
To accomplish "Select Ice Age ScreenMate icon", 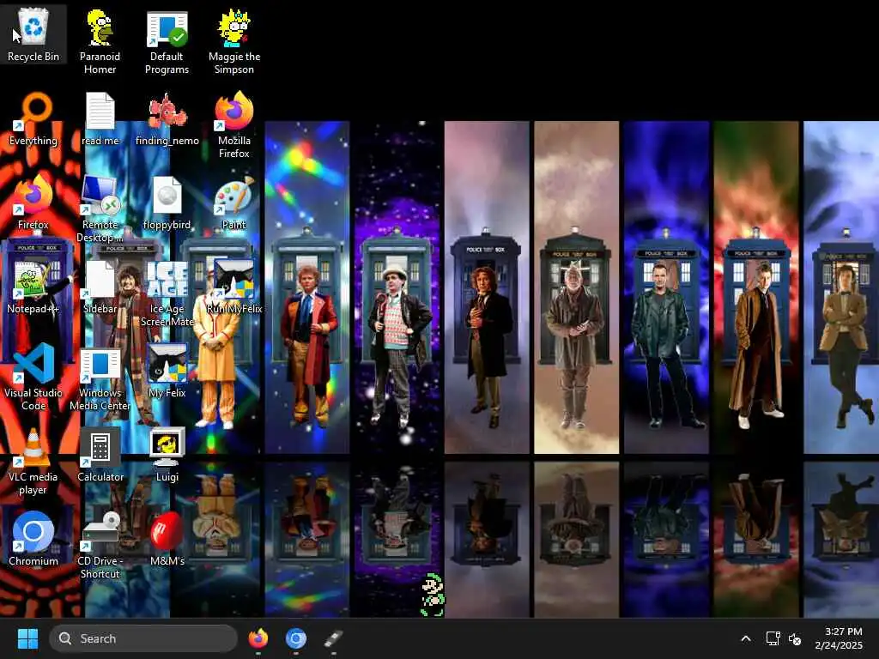I will [167, 293].
